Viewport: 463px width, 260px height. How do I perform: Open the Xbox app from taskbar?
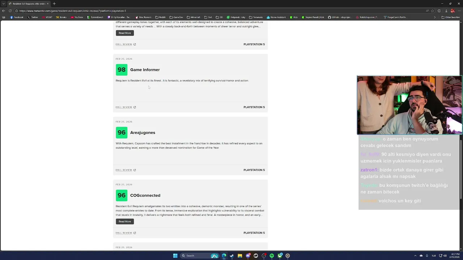[x=280, y=256]
